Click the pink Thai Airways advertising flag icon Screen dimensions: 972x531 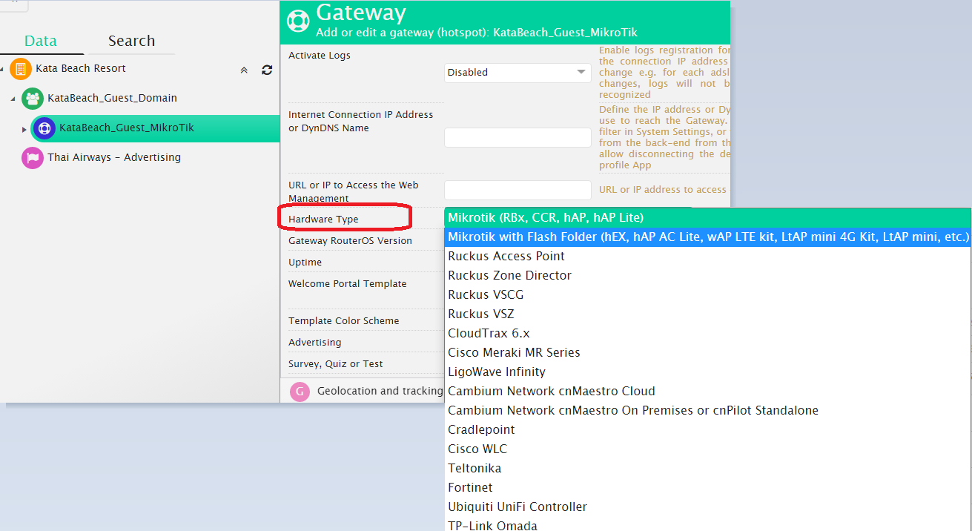[33, 157]
